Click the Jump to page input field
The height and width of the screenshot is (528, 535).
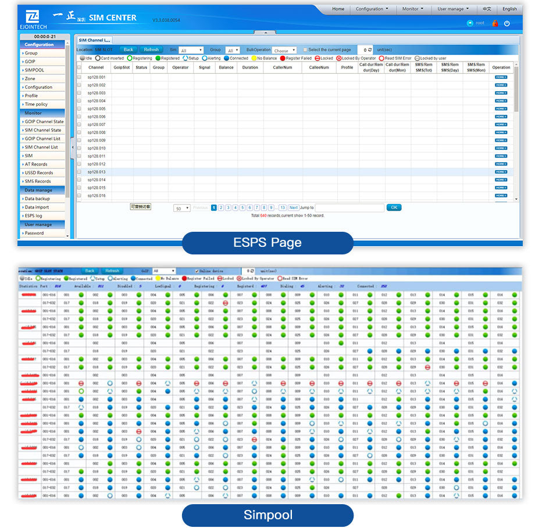(x=349, y=207)
